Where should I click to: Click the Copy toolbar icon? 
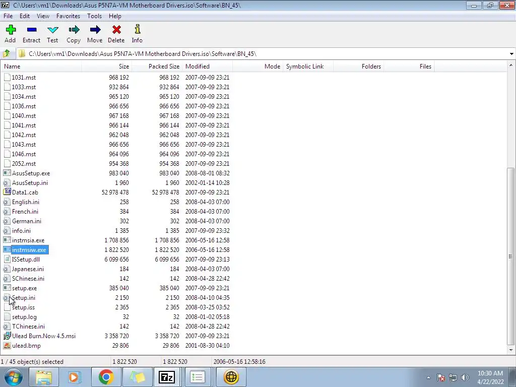(74, 30)
